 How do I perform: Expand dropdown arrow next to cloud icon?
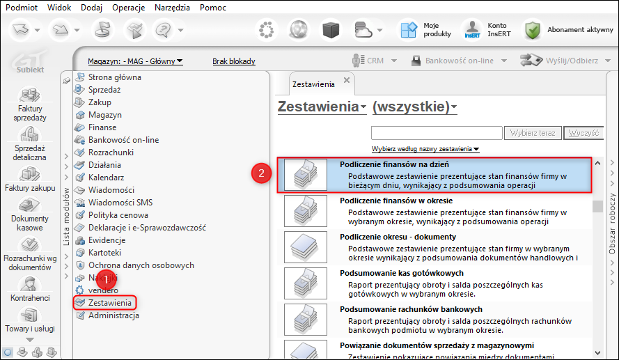tap(379, 30)
